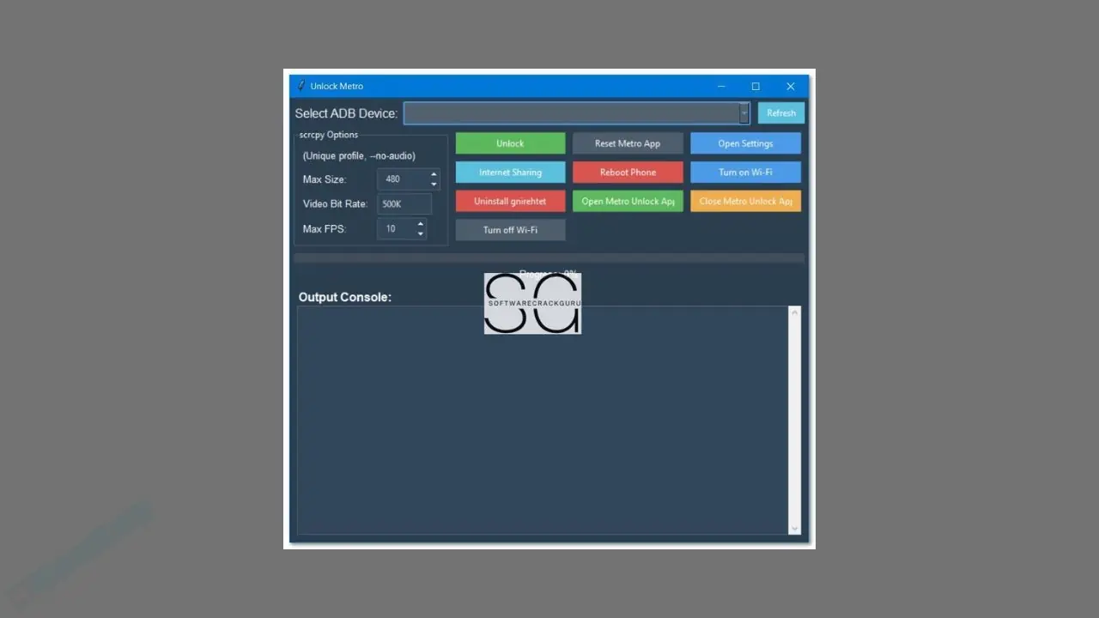
Task: Turn off Wi-Fi
Action: 510,230
